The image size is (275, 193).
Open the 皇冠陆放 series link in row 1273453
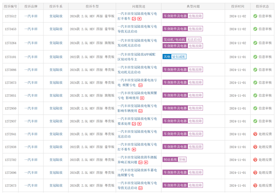[x=56, y=29]
